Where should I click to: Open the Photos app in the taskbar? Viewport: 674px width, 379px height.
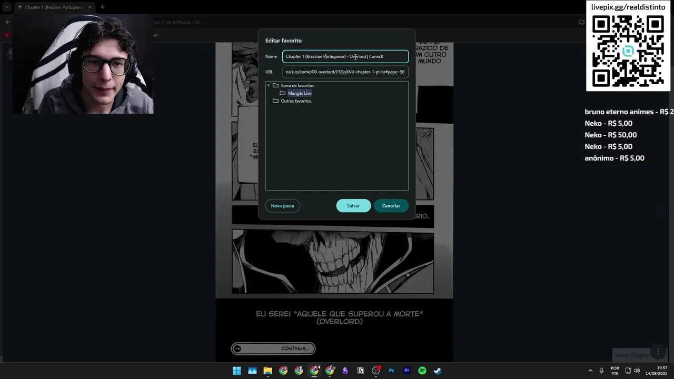252,371
